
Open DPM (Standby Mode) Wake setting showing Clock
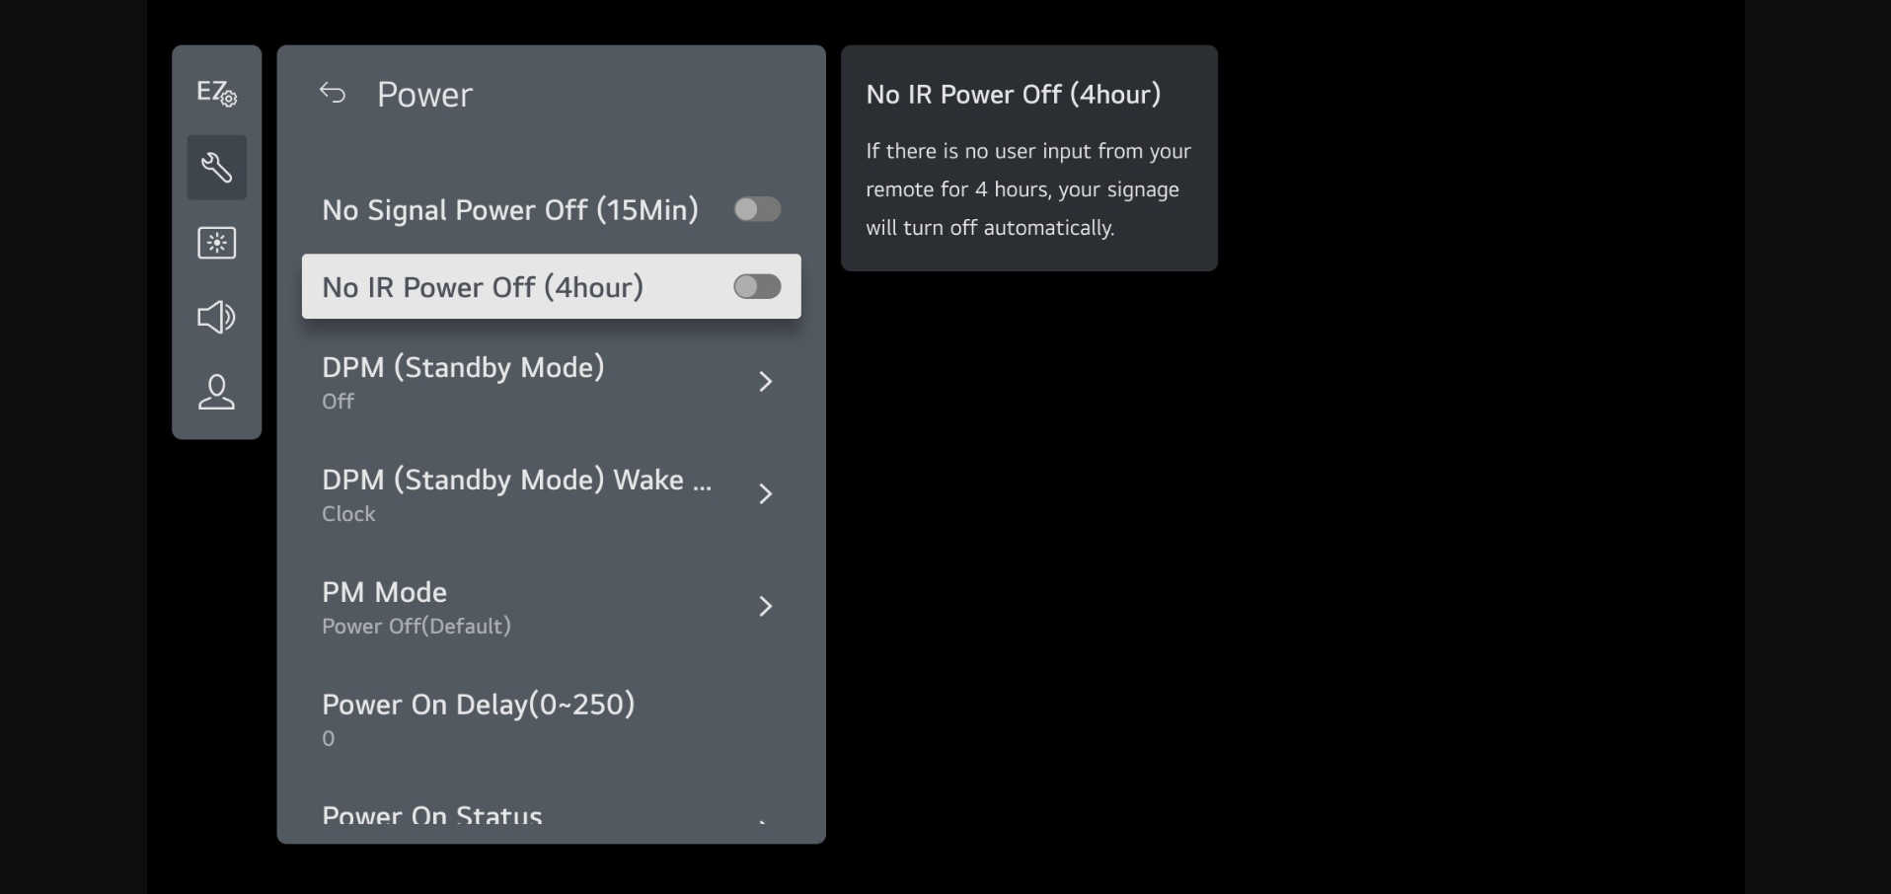click(515, 493)
